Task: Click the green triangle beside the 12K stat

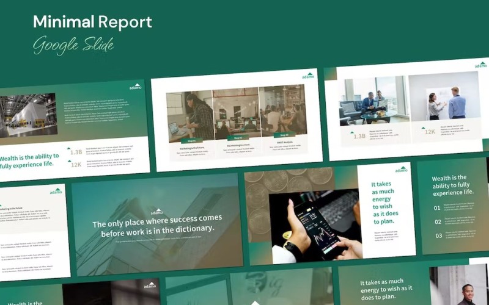Action: [421, 129]
